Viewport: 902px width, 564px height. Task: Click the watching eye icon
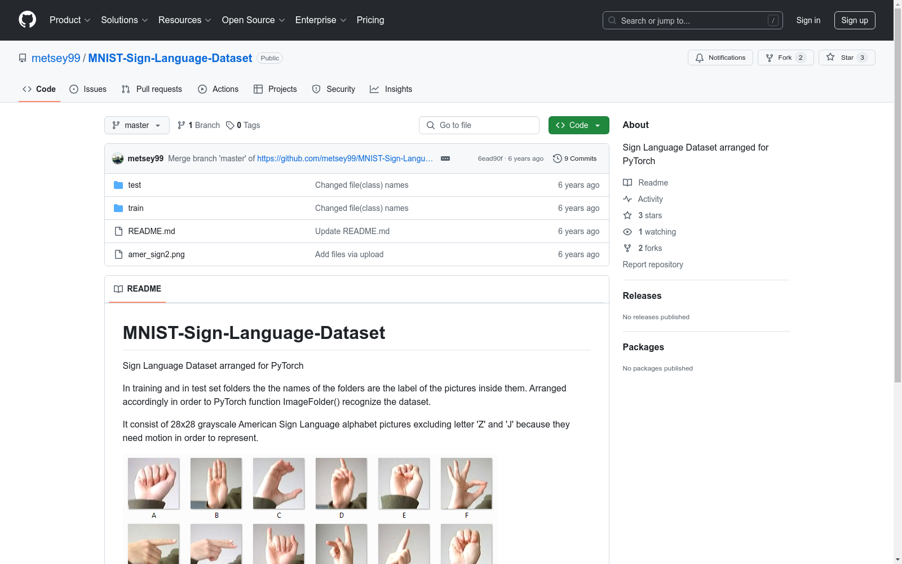pyautogui.click(x=627, y=232)
